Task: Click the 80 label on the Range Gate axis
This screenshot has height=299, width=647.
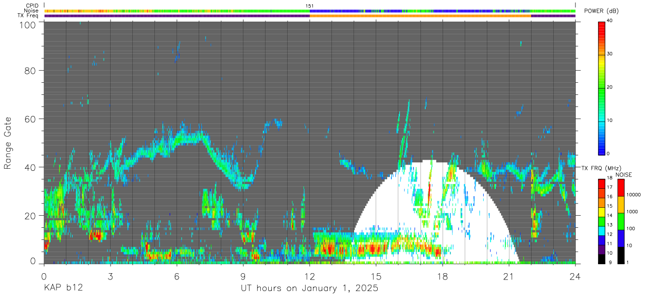Action: tap(30, 71)
